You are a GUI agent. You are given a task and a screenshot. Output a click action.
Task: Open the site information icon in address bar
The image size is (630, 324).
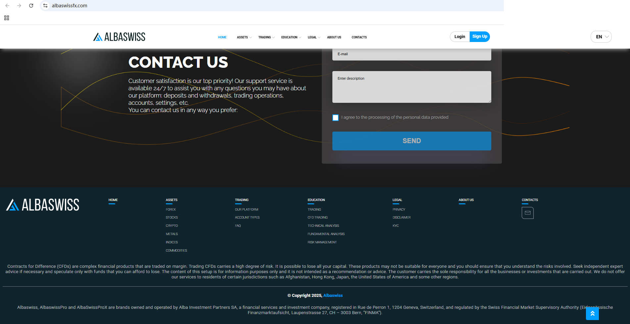point(45,6)
